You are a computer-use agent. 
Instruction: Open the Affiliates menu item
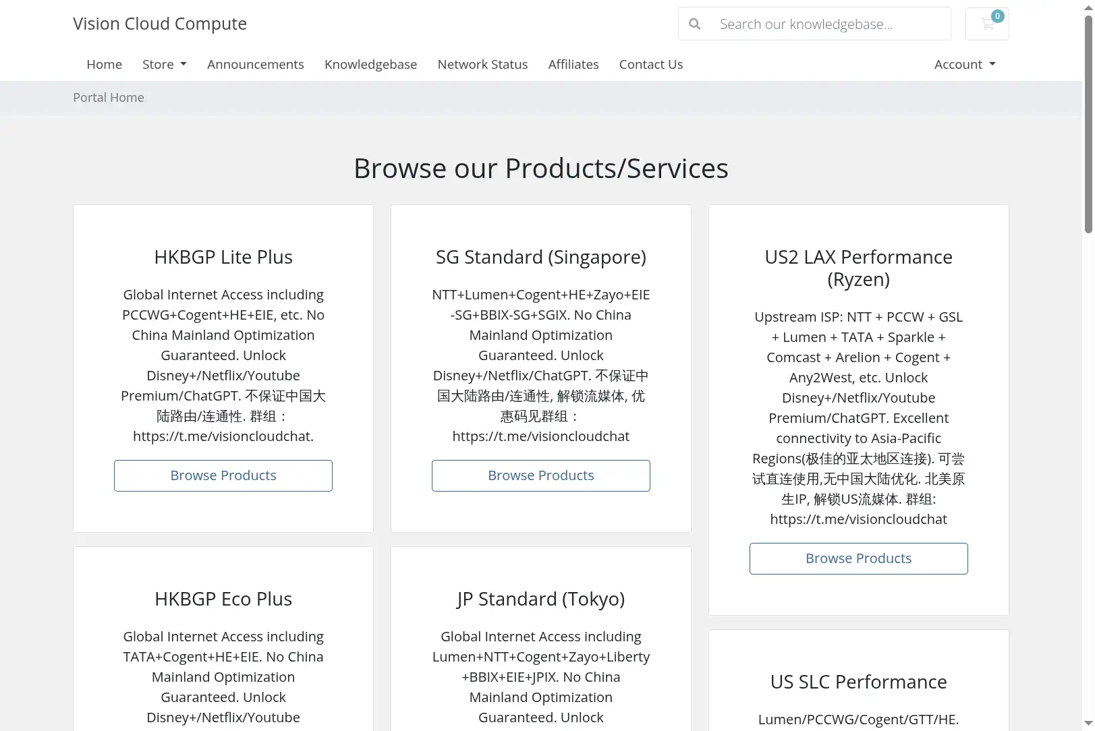(573, 64)
